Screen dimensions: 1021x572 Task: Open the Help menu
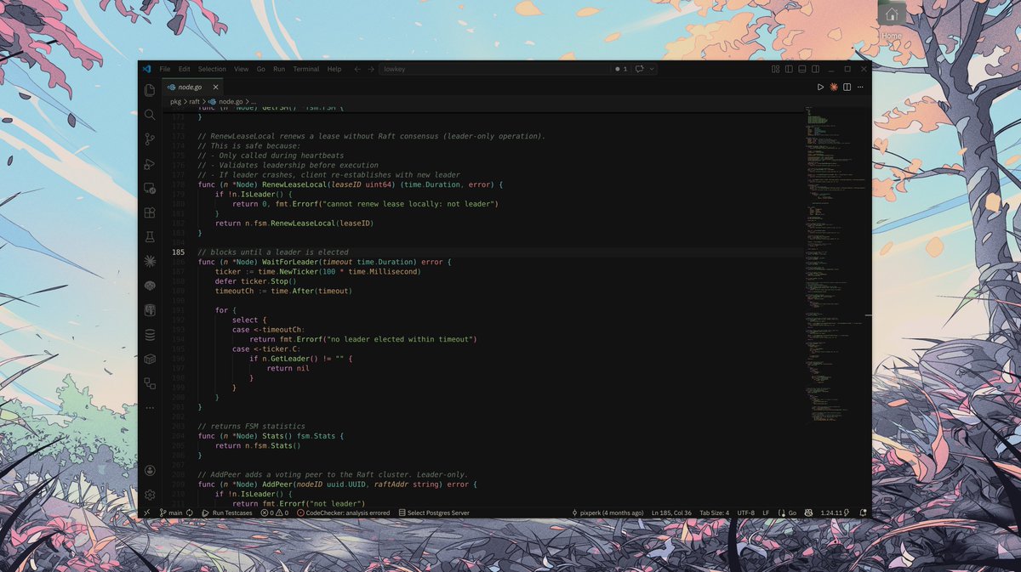pos(334,69)
